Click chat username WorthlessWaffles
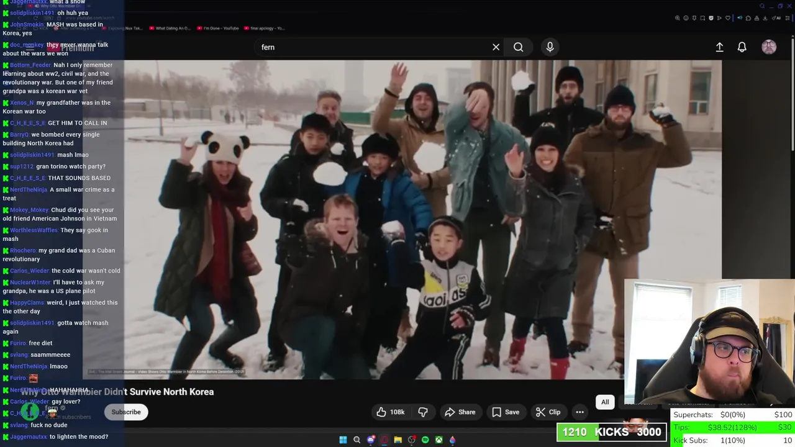The width and height of the screenshot is (795, 447). [34, 230]
